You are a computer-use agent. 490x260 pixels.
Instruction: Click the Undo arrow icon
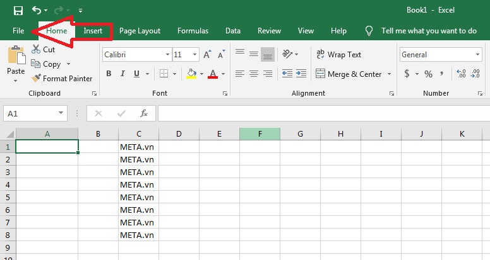(37, 10)
